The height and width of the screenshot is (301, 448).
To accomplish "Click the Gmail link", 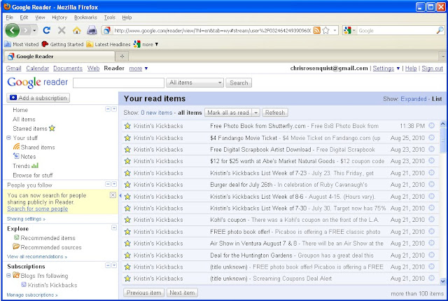I will click(14, 69).
